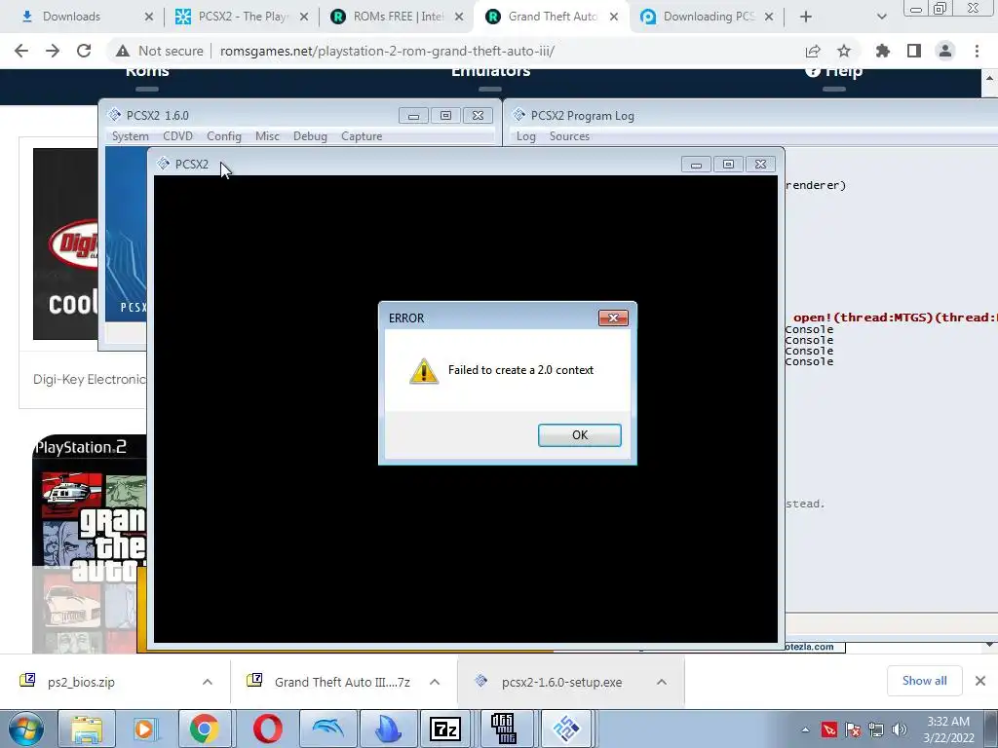
Task: Click blue shark fin taskbar icon
Action: 388,729
